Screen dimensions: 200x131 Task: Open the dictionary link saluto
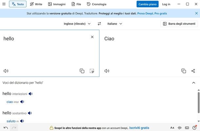11,121
